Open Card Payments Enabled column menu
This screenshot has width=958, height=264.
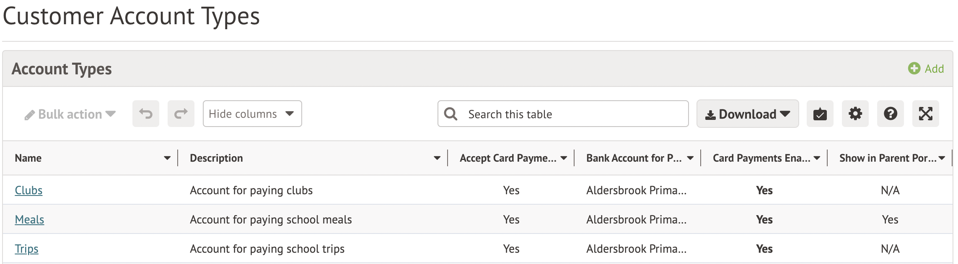pyautogui.click(x=817, y=158)
